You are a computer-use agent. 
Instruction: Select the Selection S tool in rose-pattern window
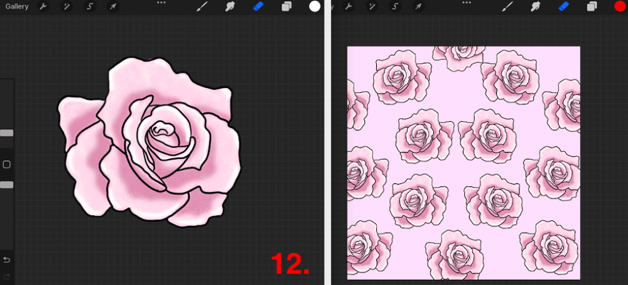pyautogui.click(x=395, y=6)
